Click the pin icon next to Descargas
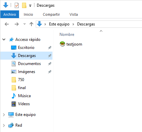 (50, 56)
